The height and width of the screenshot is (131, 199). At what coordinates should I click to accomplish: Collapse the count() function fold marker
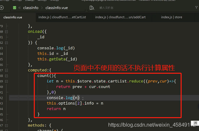click(6, 76)
